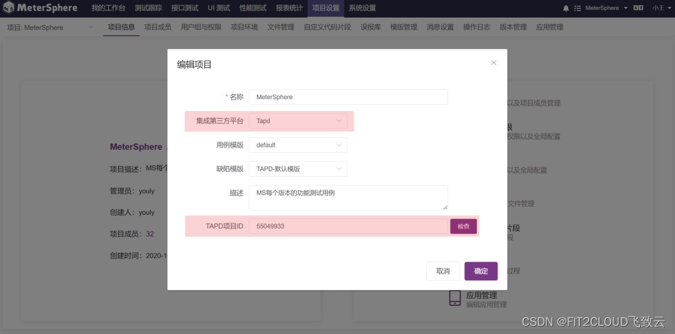This screenshot has width=675, height=334.
Task: Click the 应用管理 card title
Action: 482,295
